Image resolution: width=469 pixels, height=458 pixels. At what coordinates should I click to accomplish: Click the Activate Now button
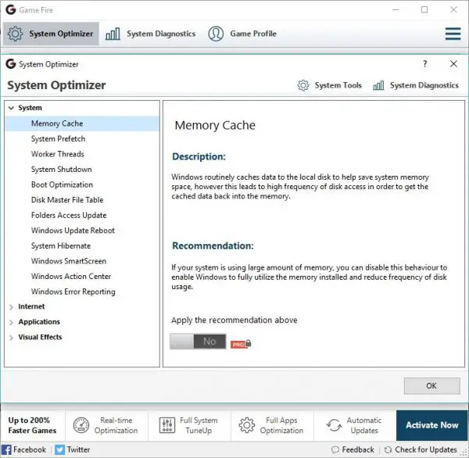pos(432,425)
